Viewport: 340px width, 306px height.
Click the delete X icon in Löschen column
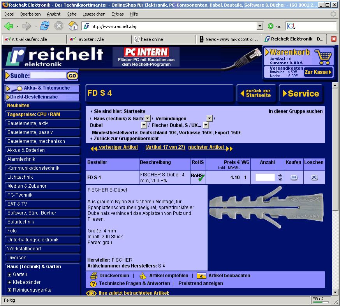(314, 178)
